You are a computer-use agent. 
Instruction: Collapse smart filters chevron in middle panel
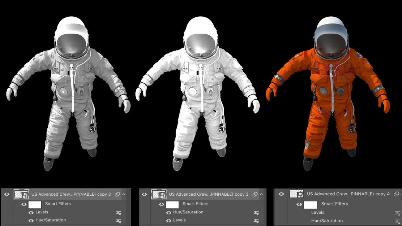(261, 194)
